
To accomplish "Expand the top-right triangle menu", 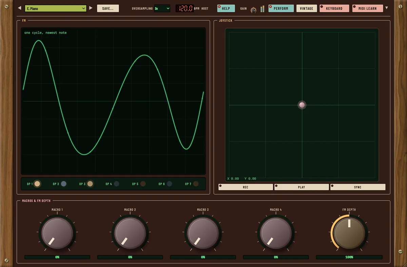I will 387,8.
